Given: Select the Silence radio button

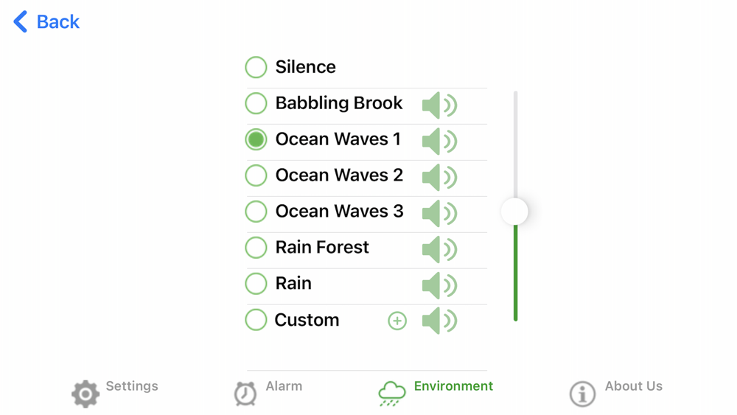Looking at the screenshot, I should coord(256,67).
